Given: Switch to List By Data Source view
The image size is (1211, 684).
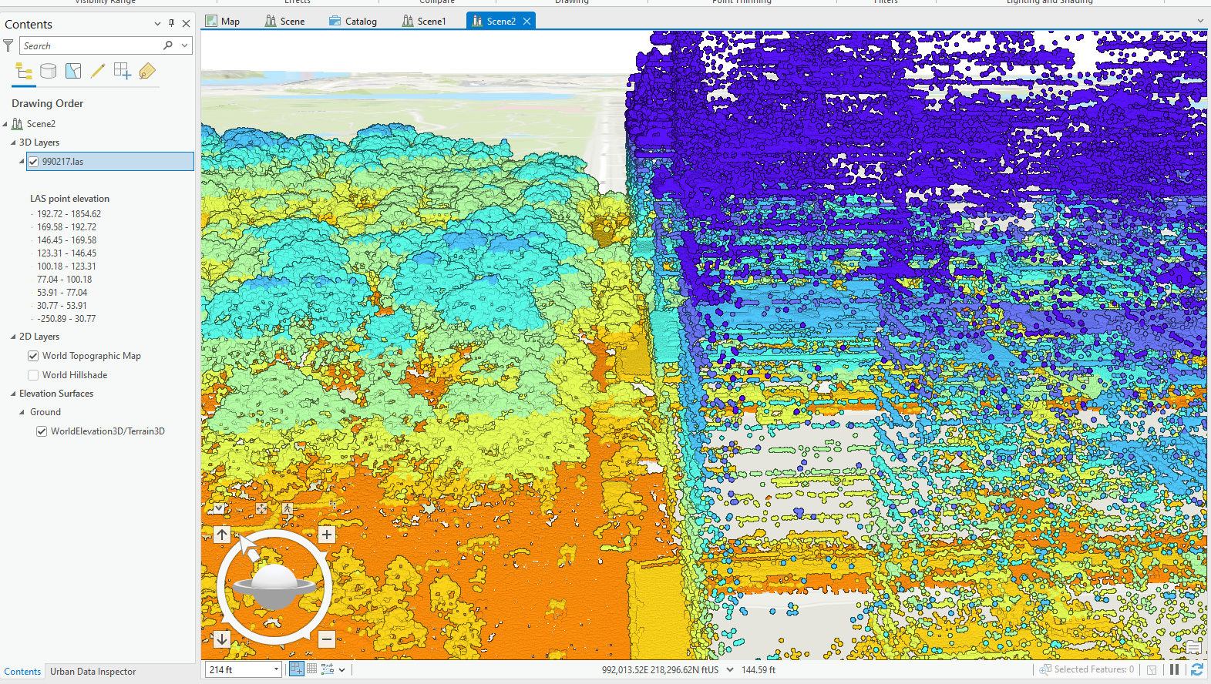Looking at the screenshot, I should pos(48,72).
